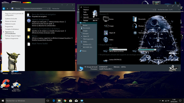Select Réseau in the explorer navigation tree

pos(84,51)
